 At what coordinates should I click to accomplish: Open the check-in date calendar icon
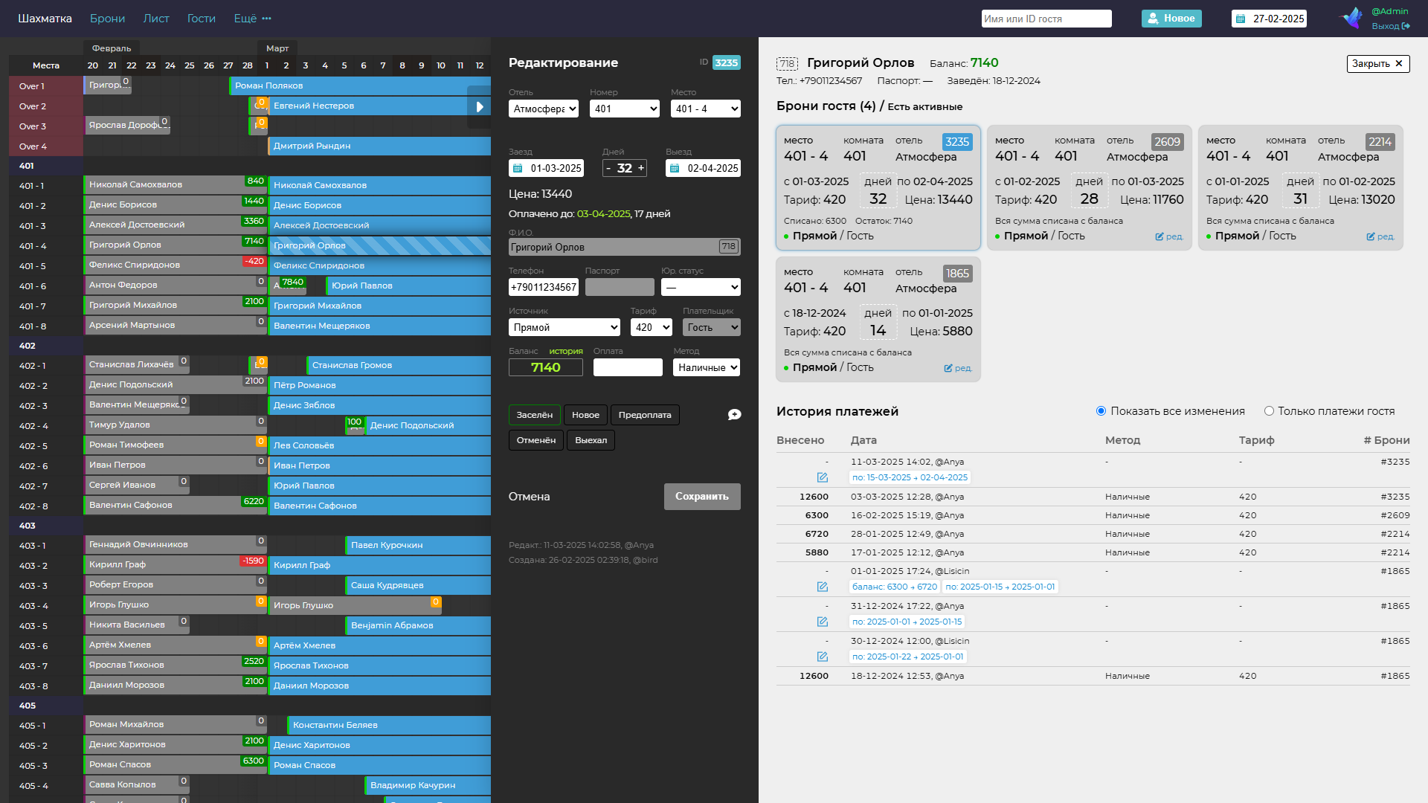pyautogui.click(x=518, y=169)
